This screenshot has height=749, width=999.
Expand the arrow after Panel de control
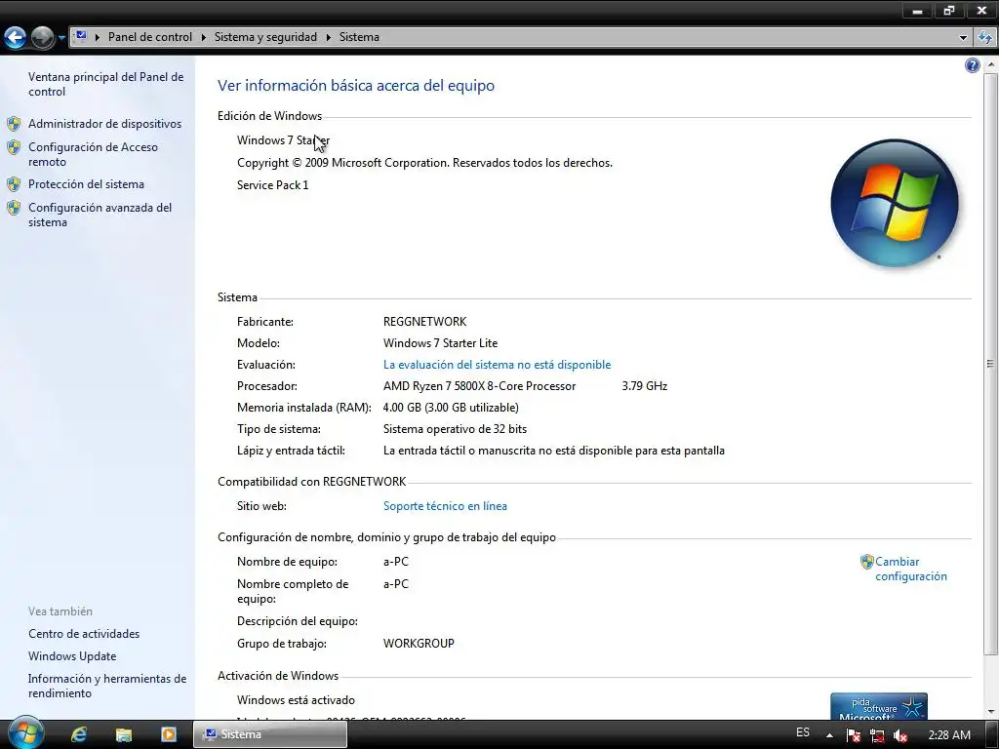203,37
